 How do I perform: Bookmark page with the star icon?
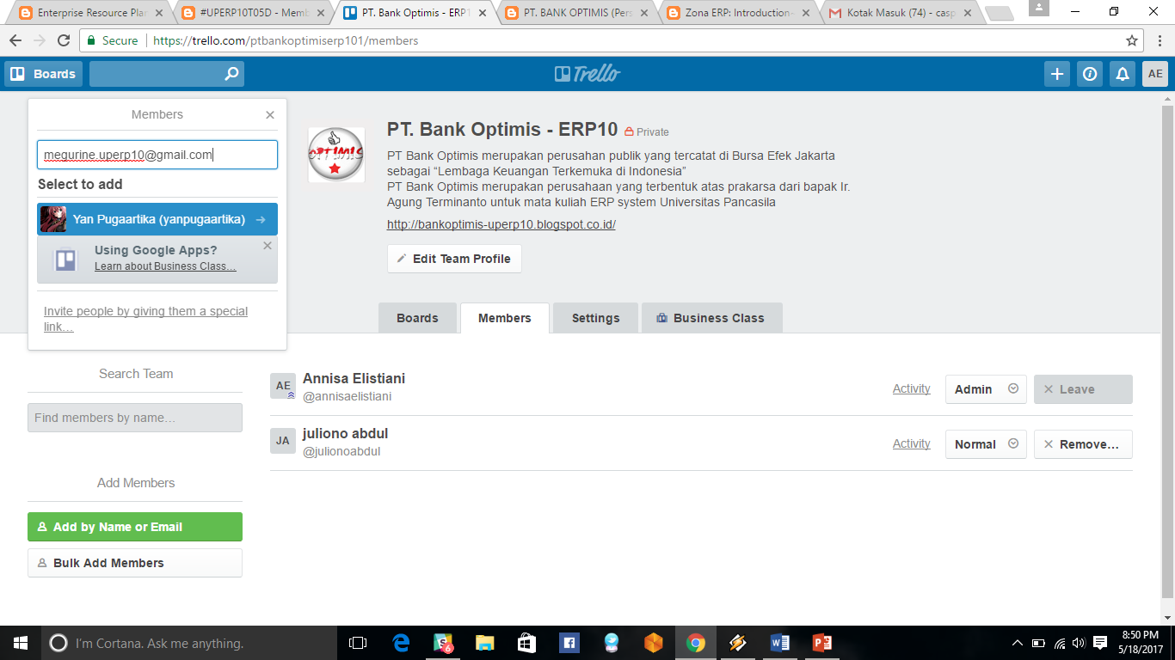pyautogui.click(x=1132, y=40)
